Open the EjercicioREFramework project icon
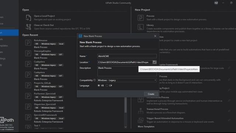Screen dimensions: 236x133 click(x=28, y=117)
